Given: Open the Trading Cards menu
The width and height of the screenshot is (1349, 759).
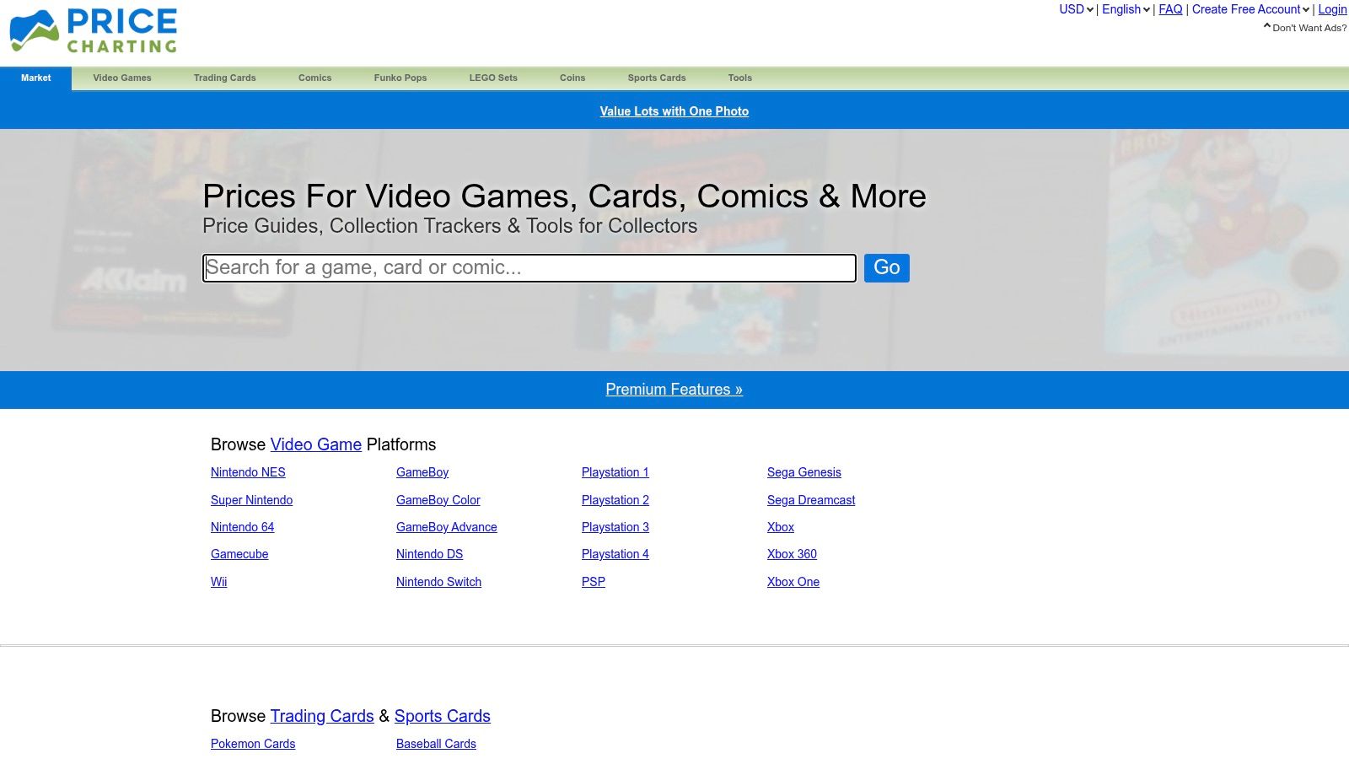Looking at the screenshot, I should [225, 78].
